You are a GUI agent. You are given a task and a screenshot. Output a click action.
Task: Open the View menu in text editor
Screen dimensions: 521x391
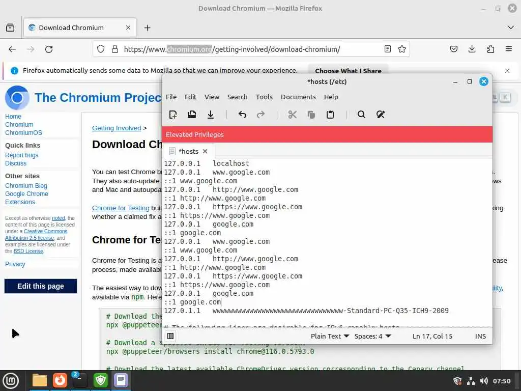tap(212, 97)
